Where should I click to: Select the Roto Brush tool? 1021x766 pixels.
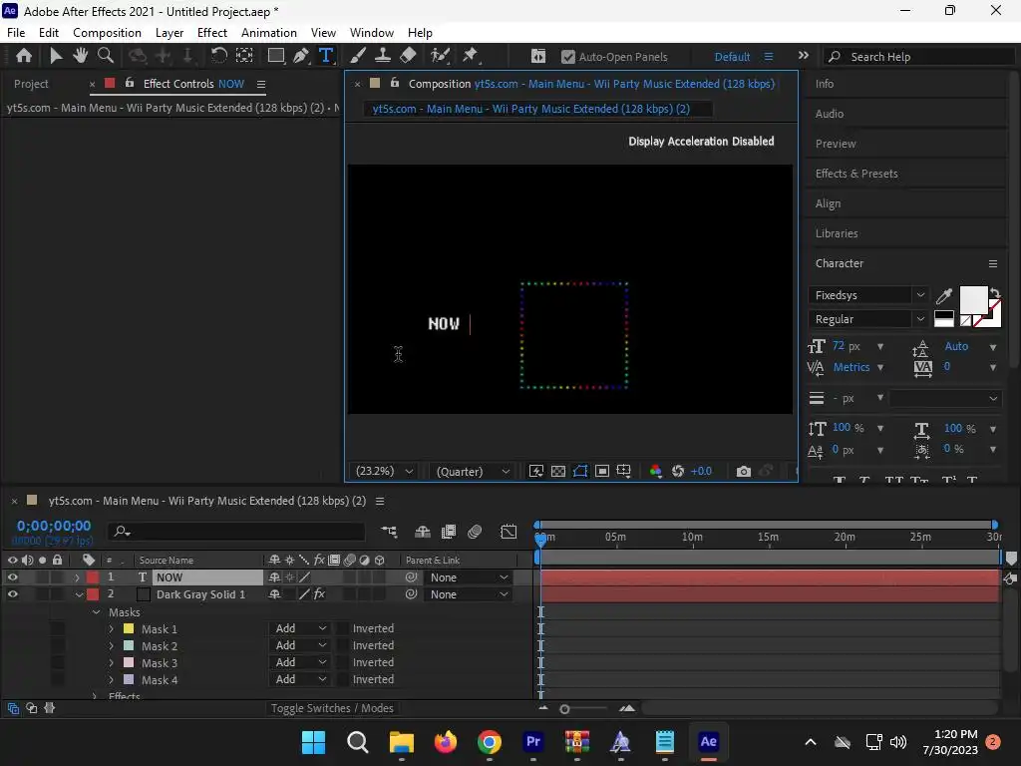click(x=440, y=56)
